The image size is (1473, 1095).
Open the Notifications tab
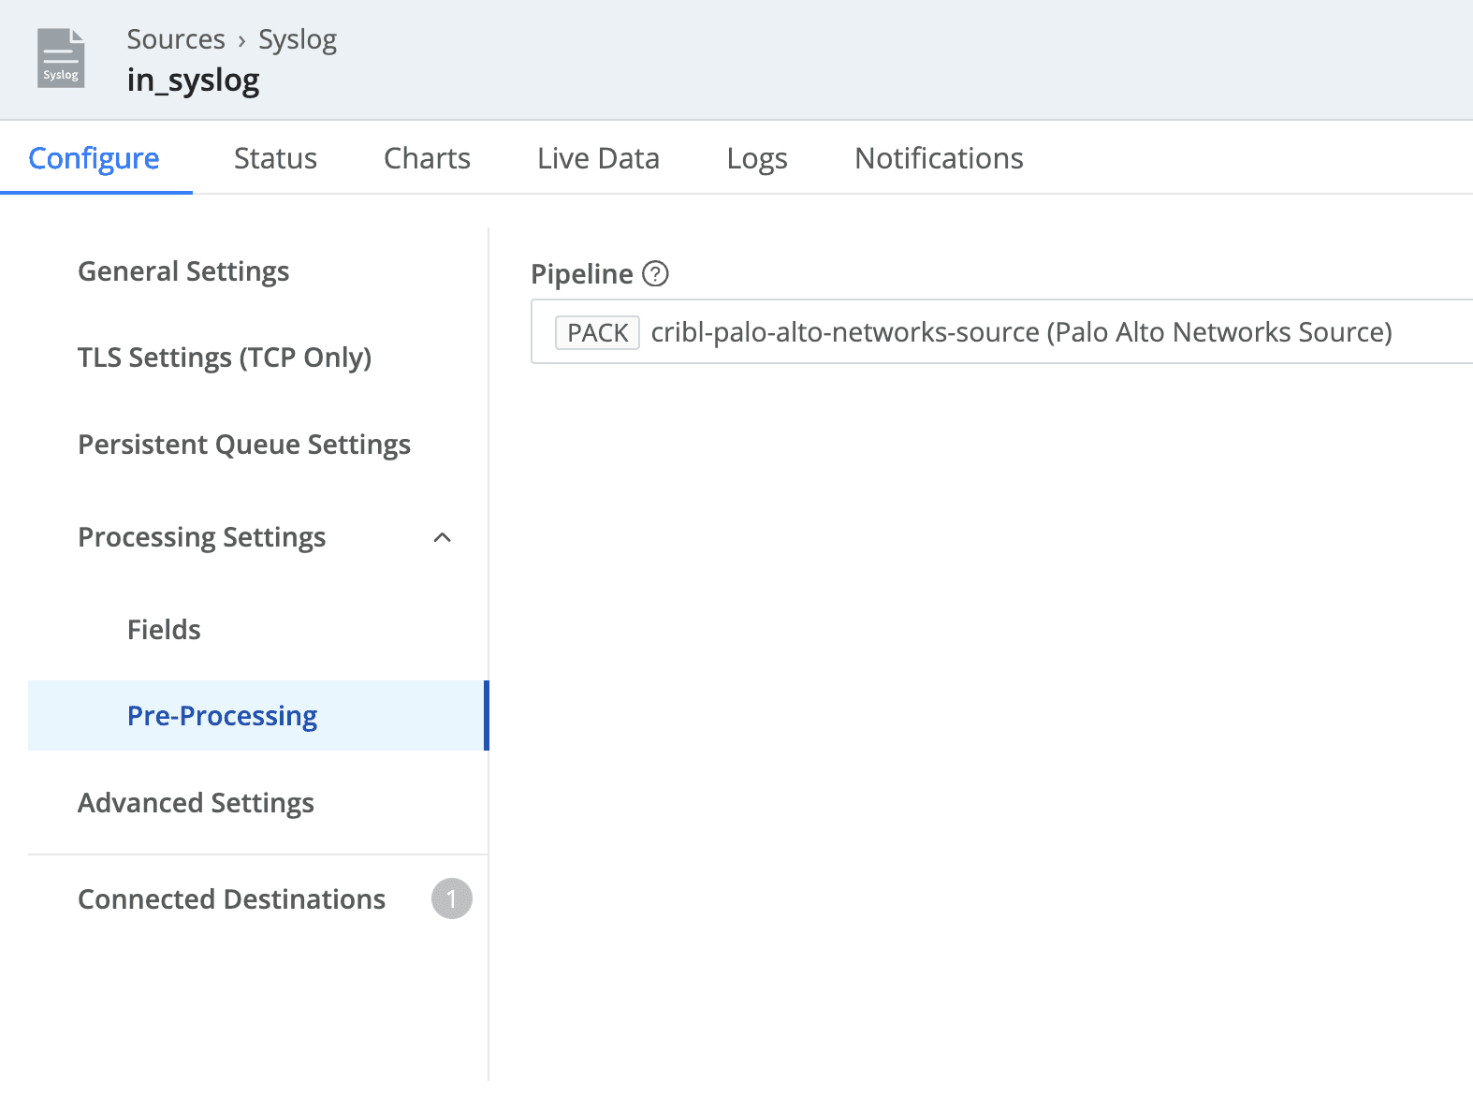(x=939, y=158)
